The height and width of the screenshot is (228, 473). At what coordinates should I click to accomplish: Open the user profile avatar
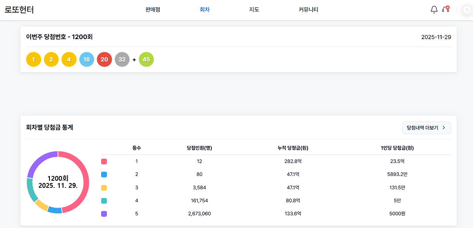[467, 10]
